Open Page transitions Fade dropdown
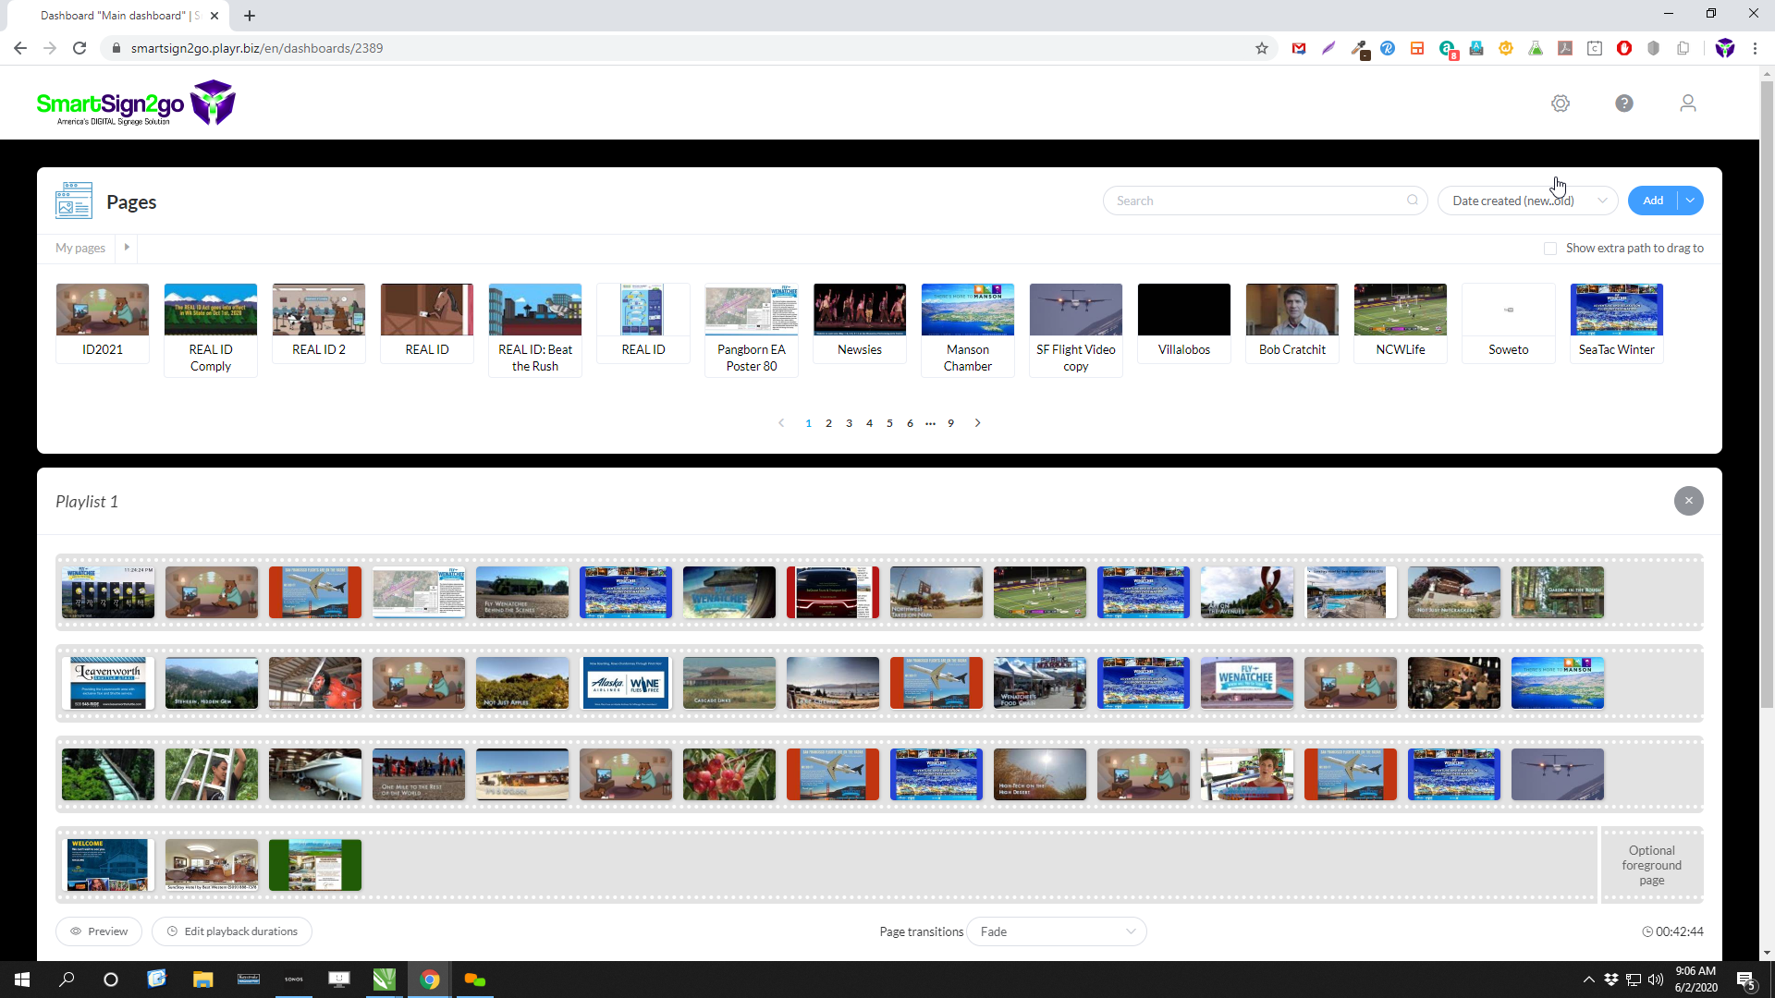The width and height of the screenshot is (1775, 998). (1056, 931)
